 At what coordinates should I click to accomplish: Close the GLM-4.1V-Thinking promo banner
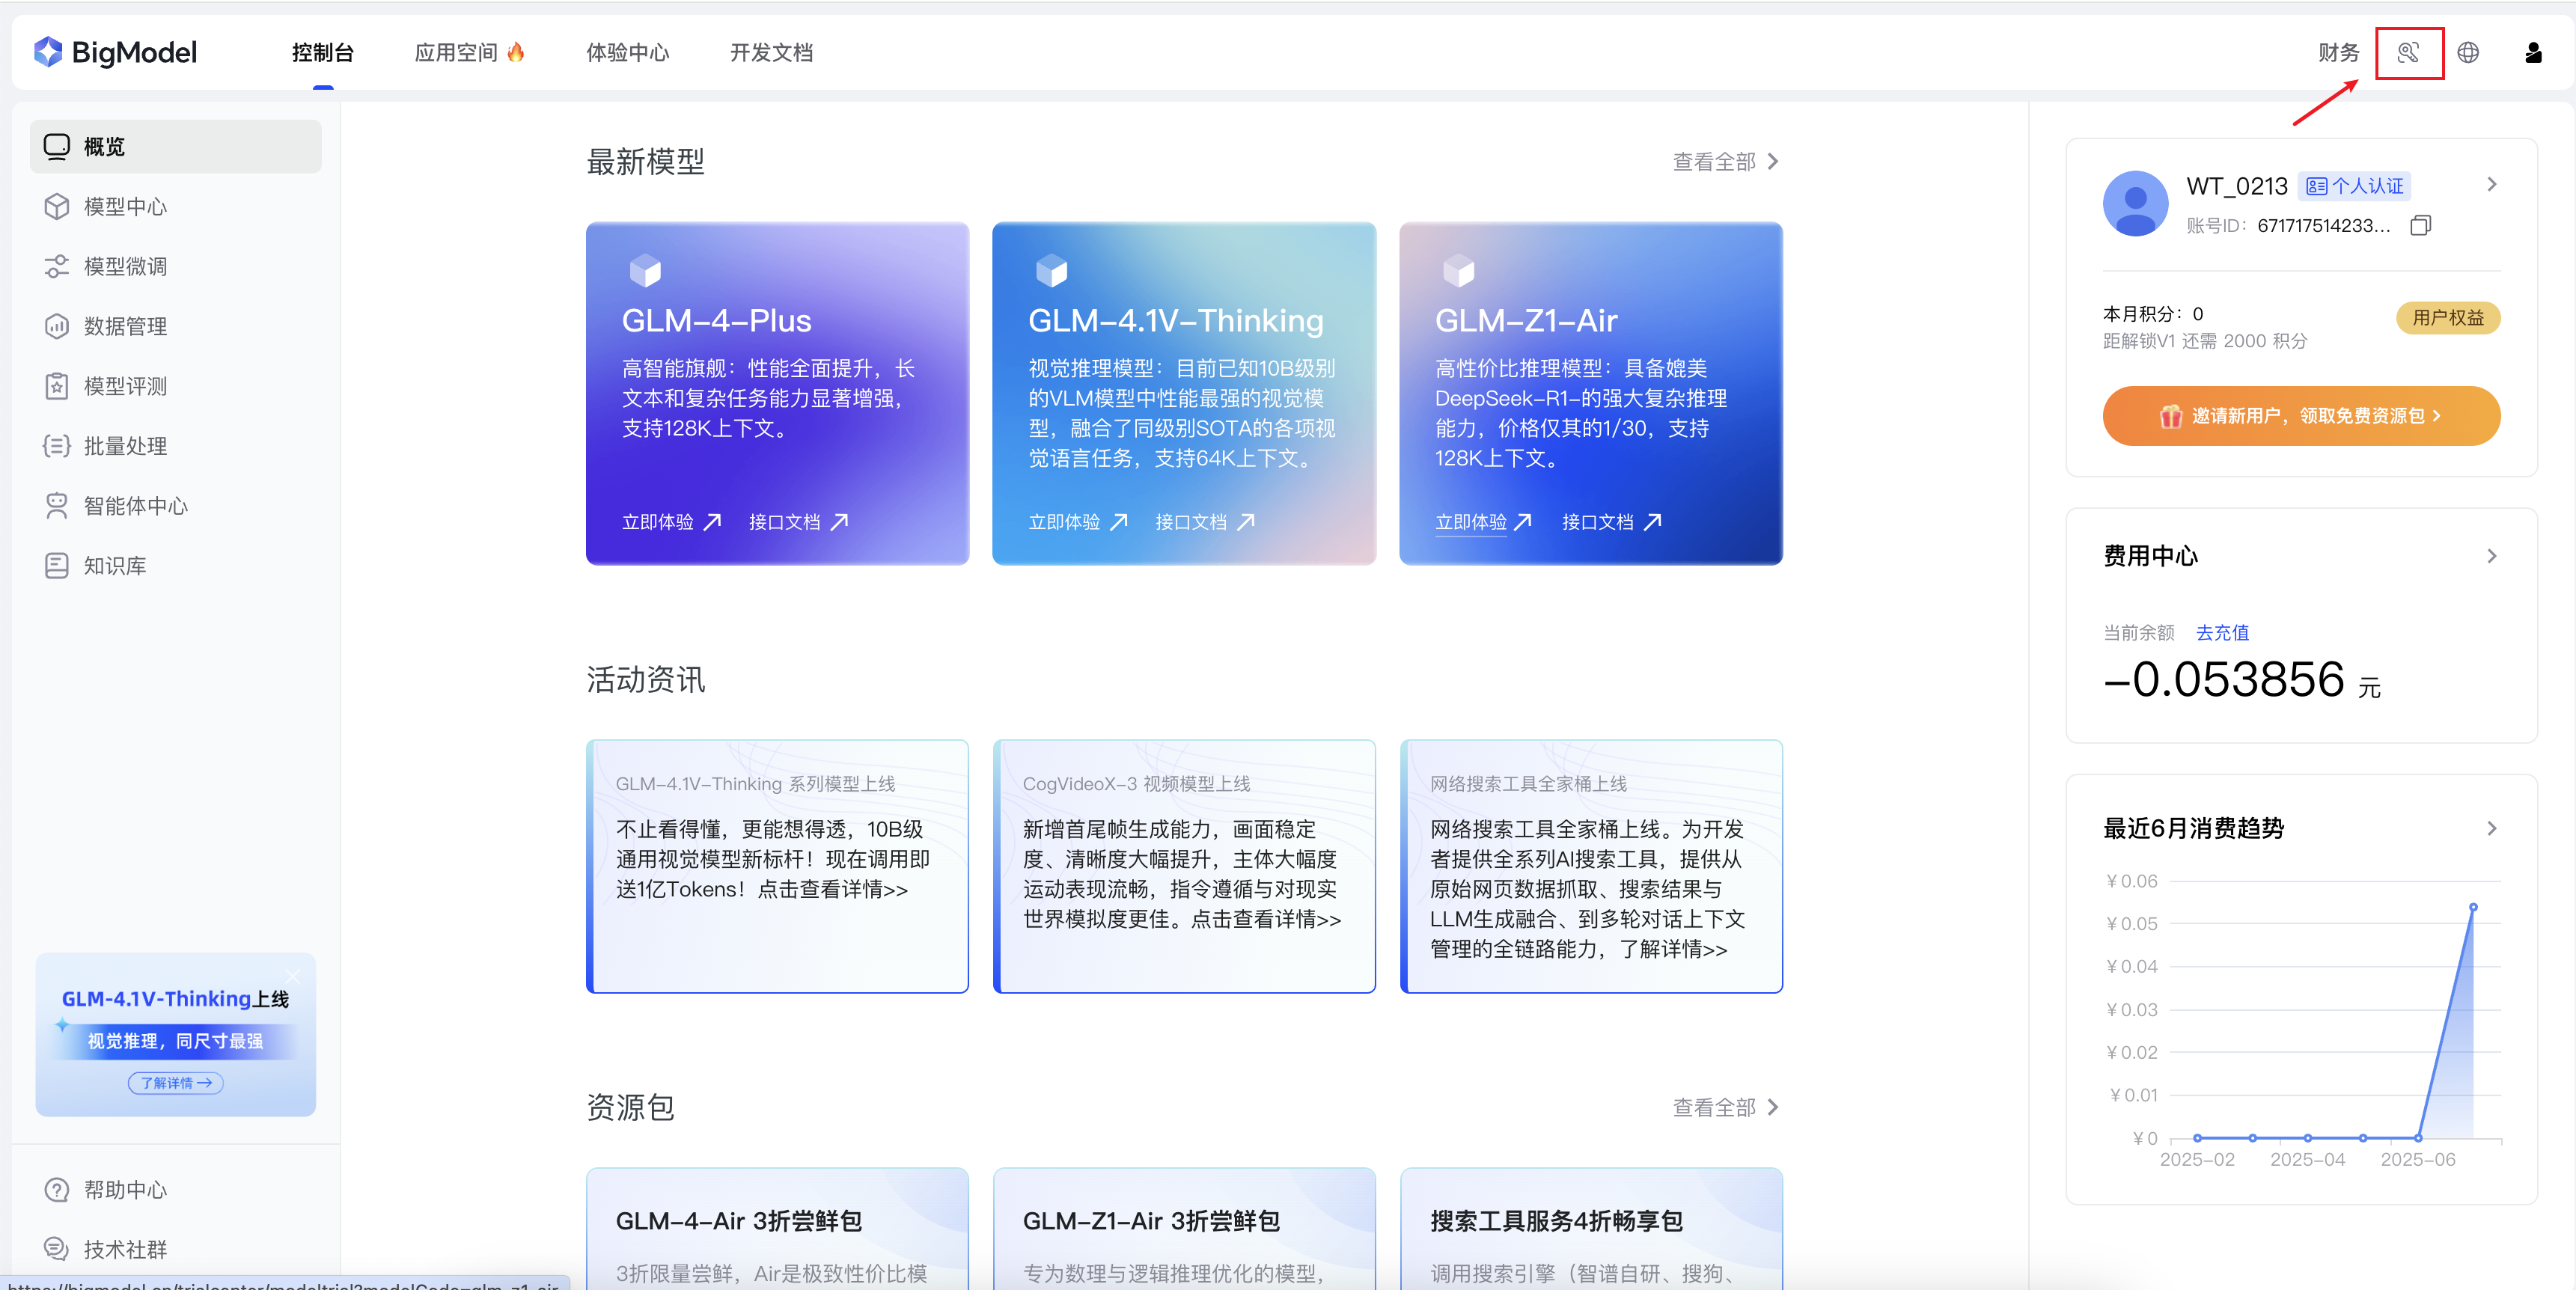tap(292, 975)
